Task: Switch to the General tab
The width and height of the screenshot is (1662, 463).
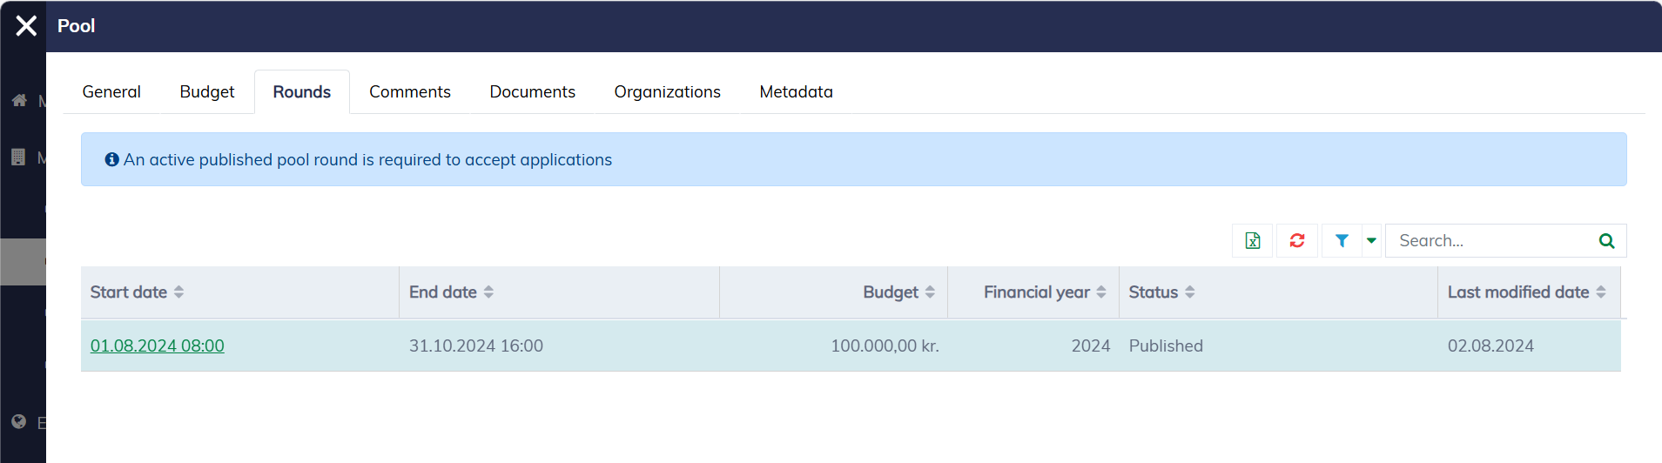Action: pyautogui.click(x=111, y=92)
